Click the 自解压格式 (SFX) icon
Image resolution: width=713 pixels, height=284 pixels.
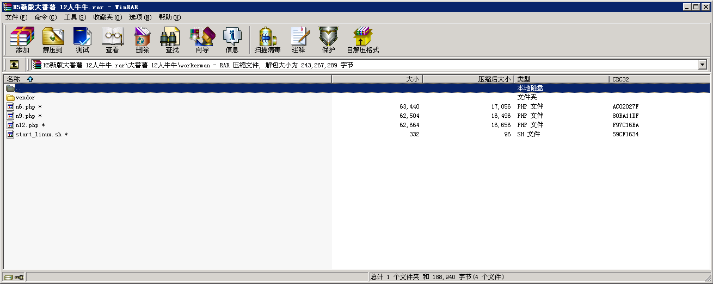click(x=362, y=40)
